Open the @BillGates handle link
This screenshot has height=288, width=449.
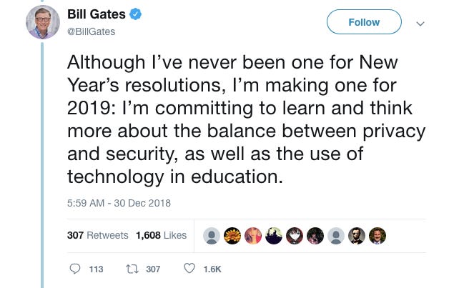pyautogui.click(x=91, y=31)
